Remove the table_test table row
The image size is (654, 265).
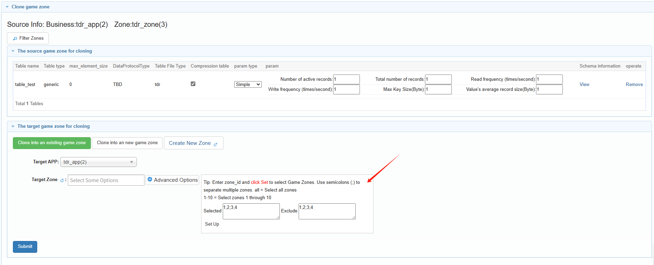click(x=634, y=85)
